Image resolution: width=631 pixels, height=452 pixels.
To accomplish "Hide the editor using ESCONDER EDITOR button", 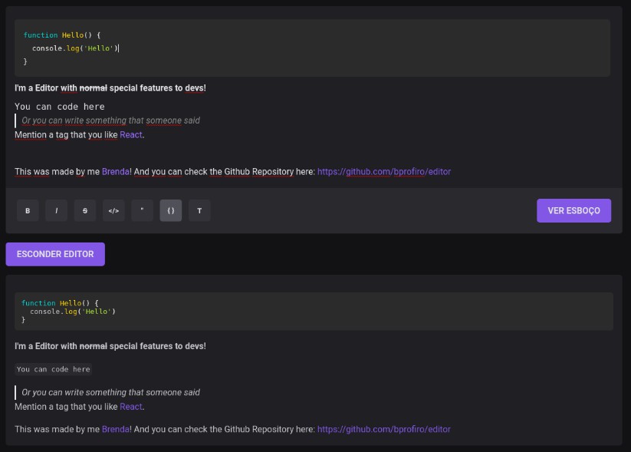I will click(55, 254).
